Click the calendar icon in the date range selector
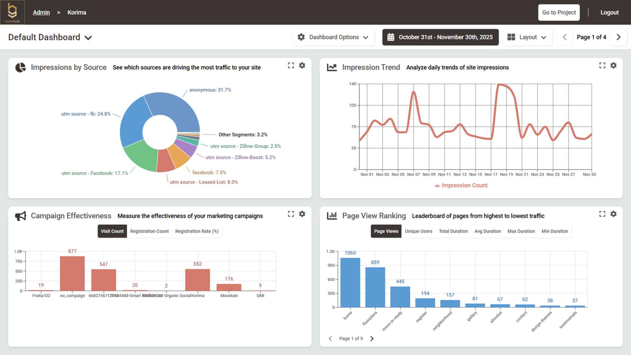This screenshot has height=355, width=631. click(x=391, y=37)
